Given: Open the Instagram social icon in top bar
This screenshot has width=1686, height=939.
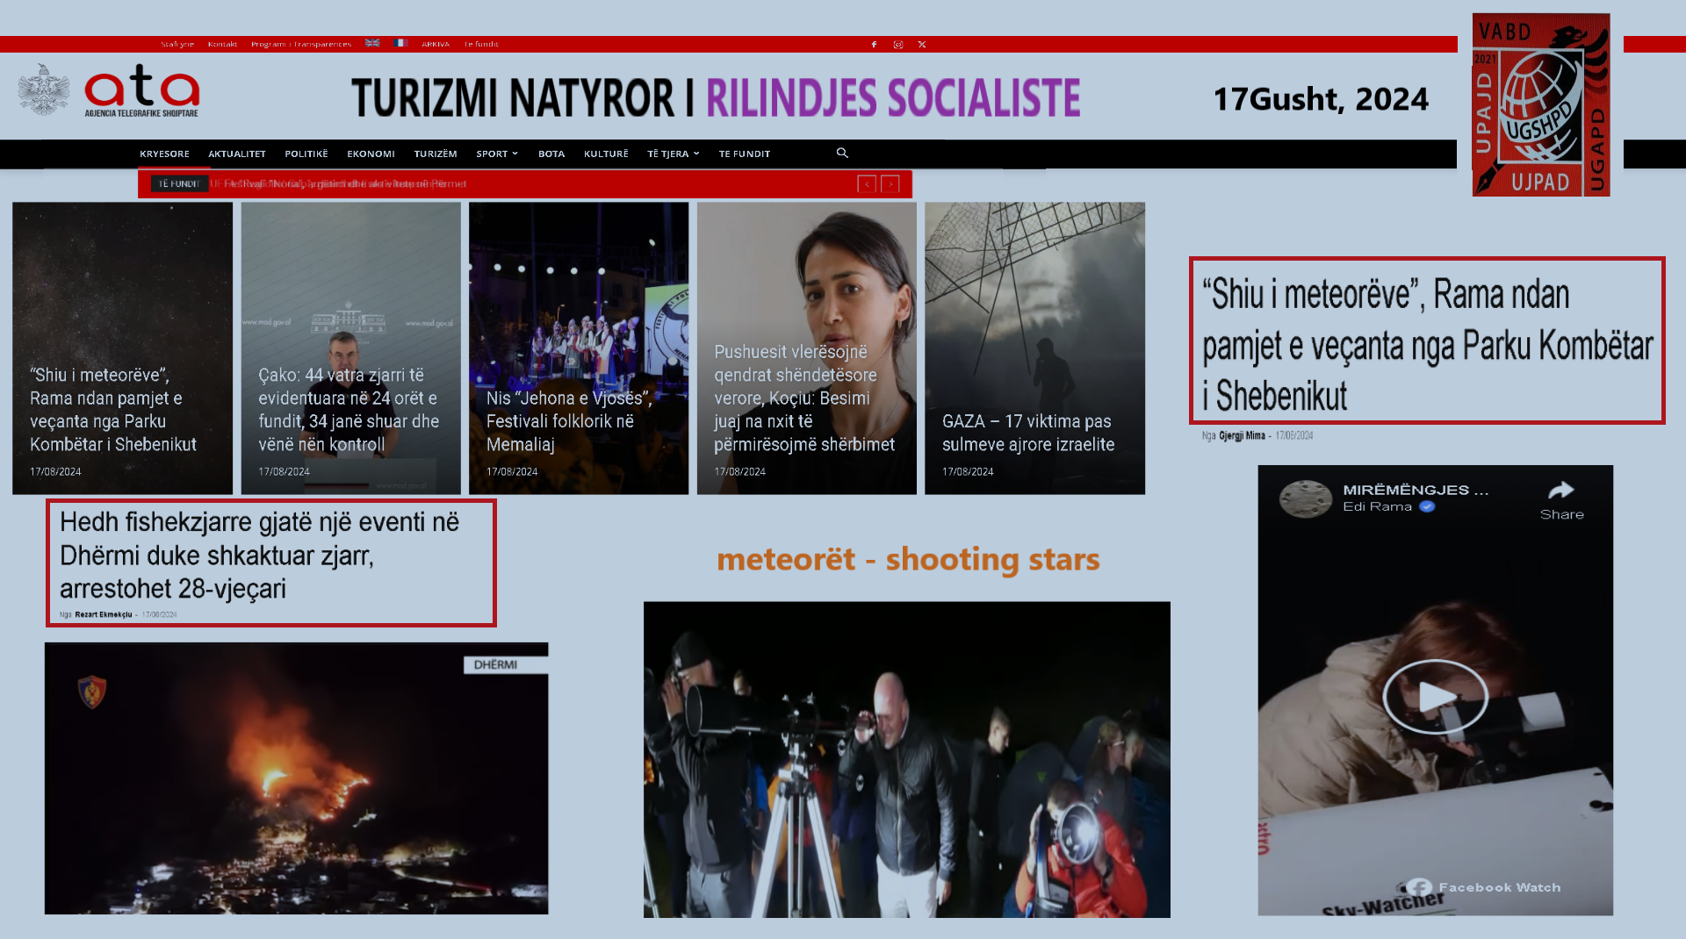Looking at the screenshot, I should click(x=897, y=45).
